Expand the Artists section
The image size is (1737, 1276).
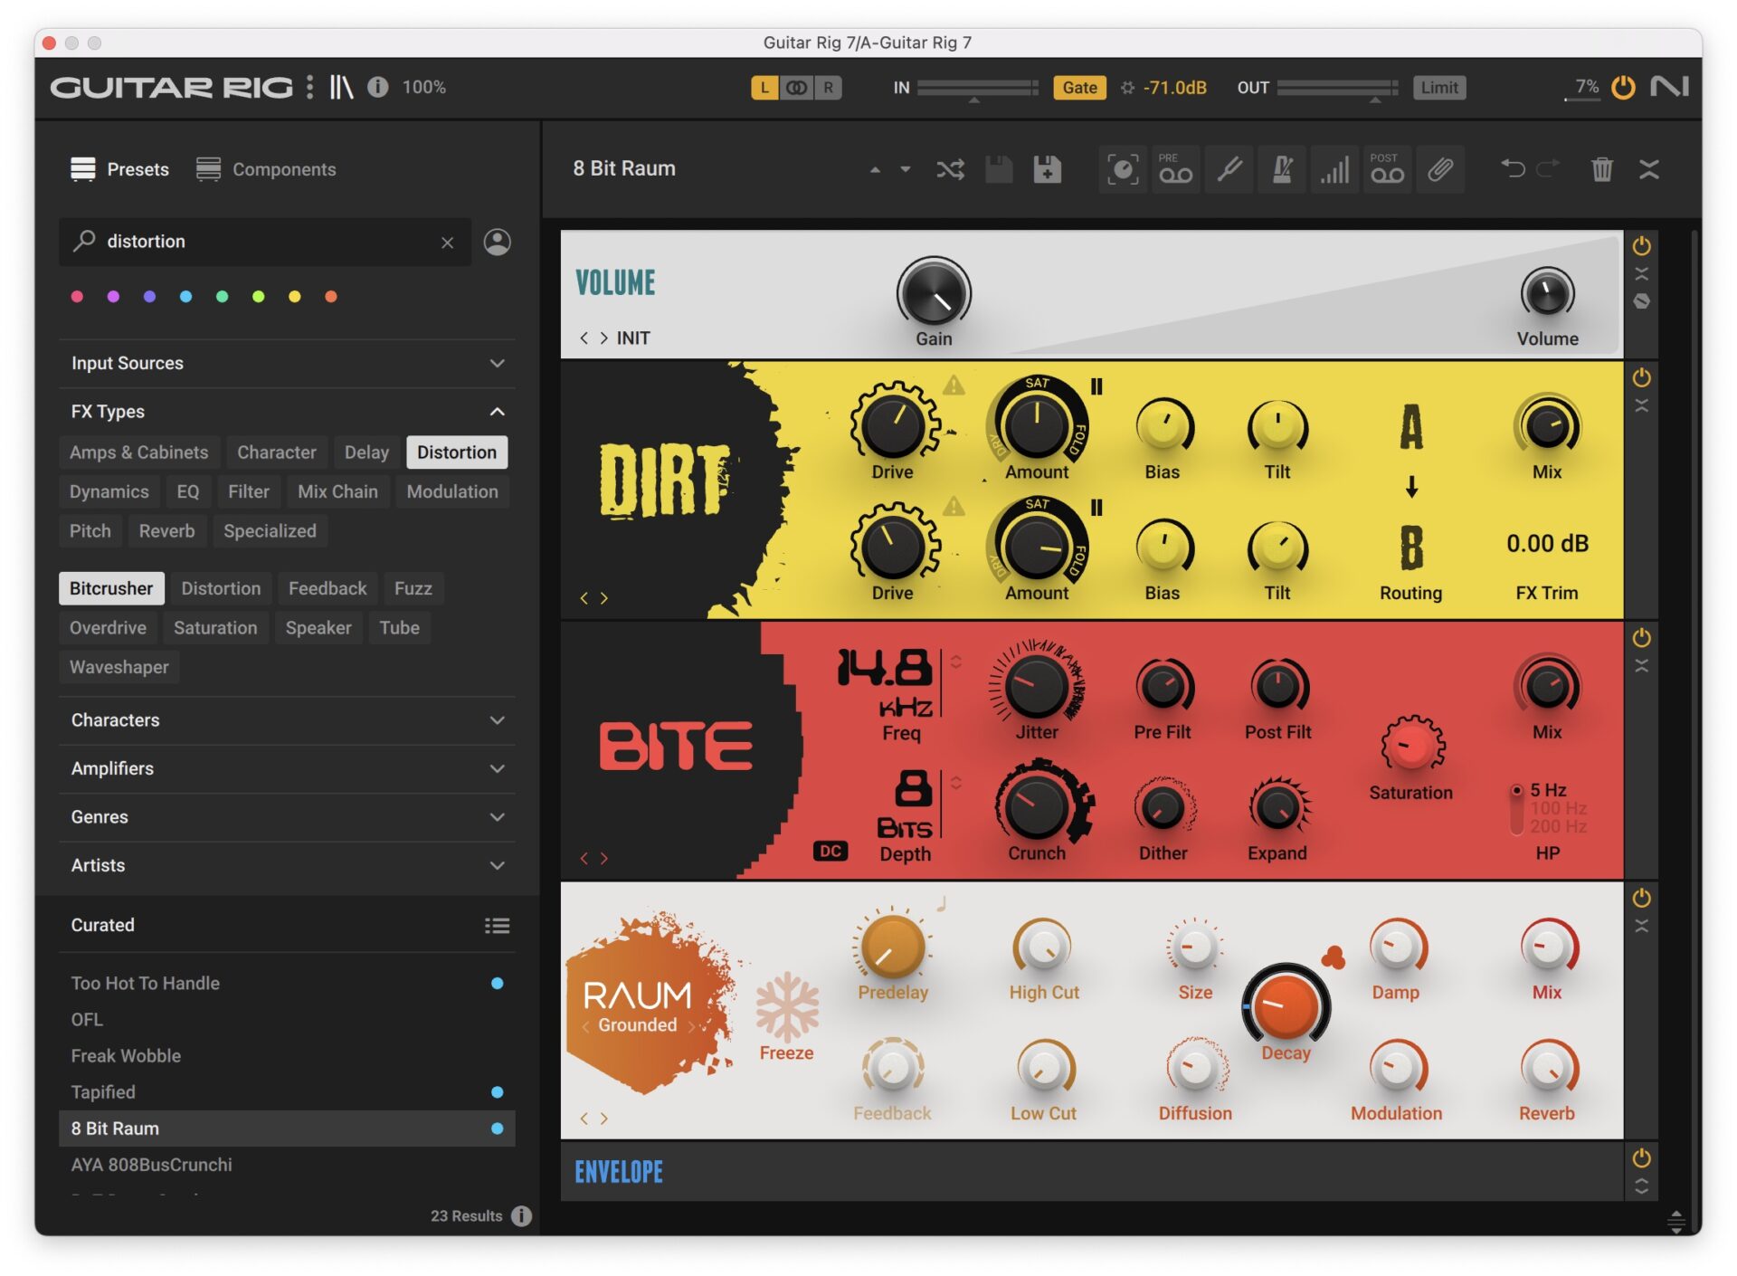[287, 865]
